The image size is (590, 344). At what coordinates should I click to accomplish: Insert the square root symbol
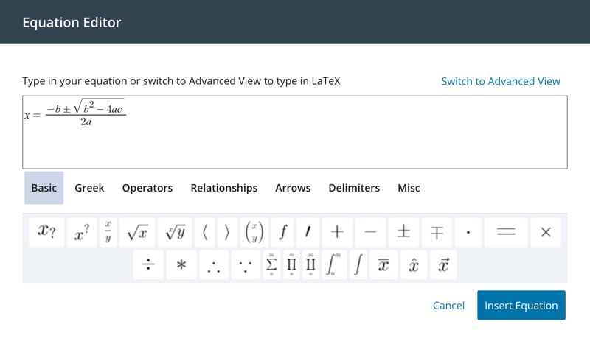(x=138, y=232)
